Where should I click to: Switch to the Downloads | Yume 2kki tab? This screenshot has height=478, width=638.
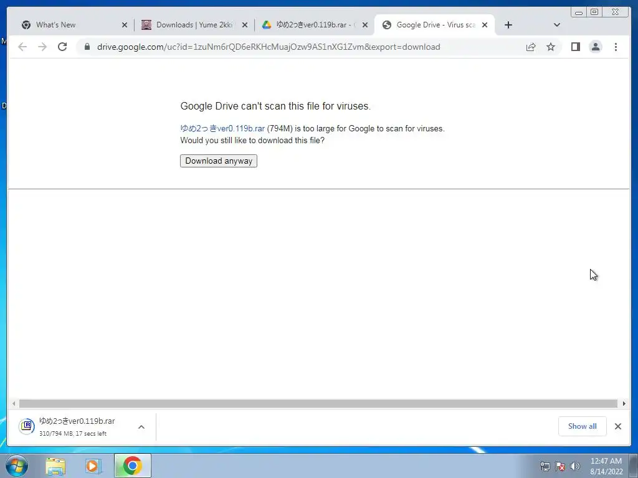(194, 25)
